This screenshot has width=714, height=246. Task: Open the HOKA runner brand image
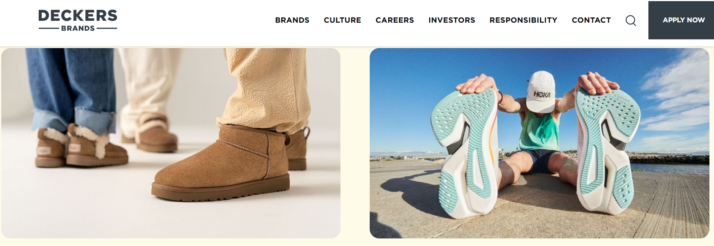[x=539, y=143]
